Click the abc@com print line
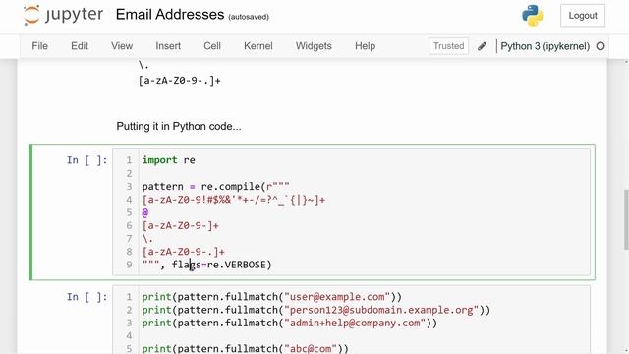This screenshot has height=354, width=629. coord(246,348)
